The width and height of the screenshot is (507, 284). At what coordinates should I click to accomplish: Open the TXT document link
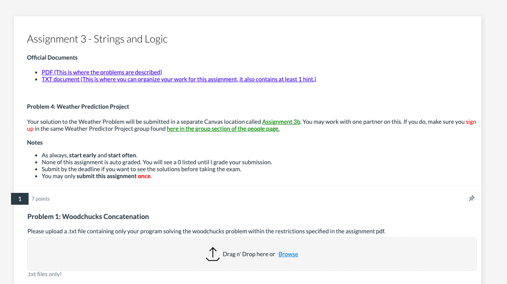(179, 79)
